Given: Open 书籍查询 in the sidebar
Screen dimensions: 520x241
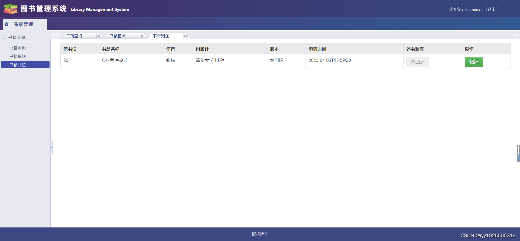Looking at the screenshot, I should pyautogui.click(x=18, y=48).
